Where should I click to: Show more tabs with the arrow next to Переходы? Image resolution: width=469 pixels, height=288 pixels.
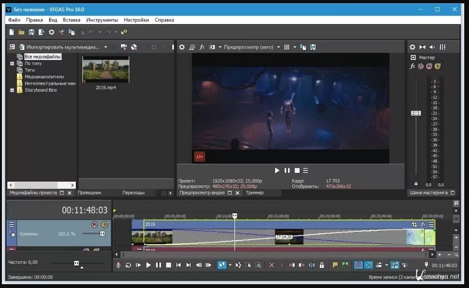(x=170, y=193)
